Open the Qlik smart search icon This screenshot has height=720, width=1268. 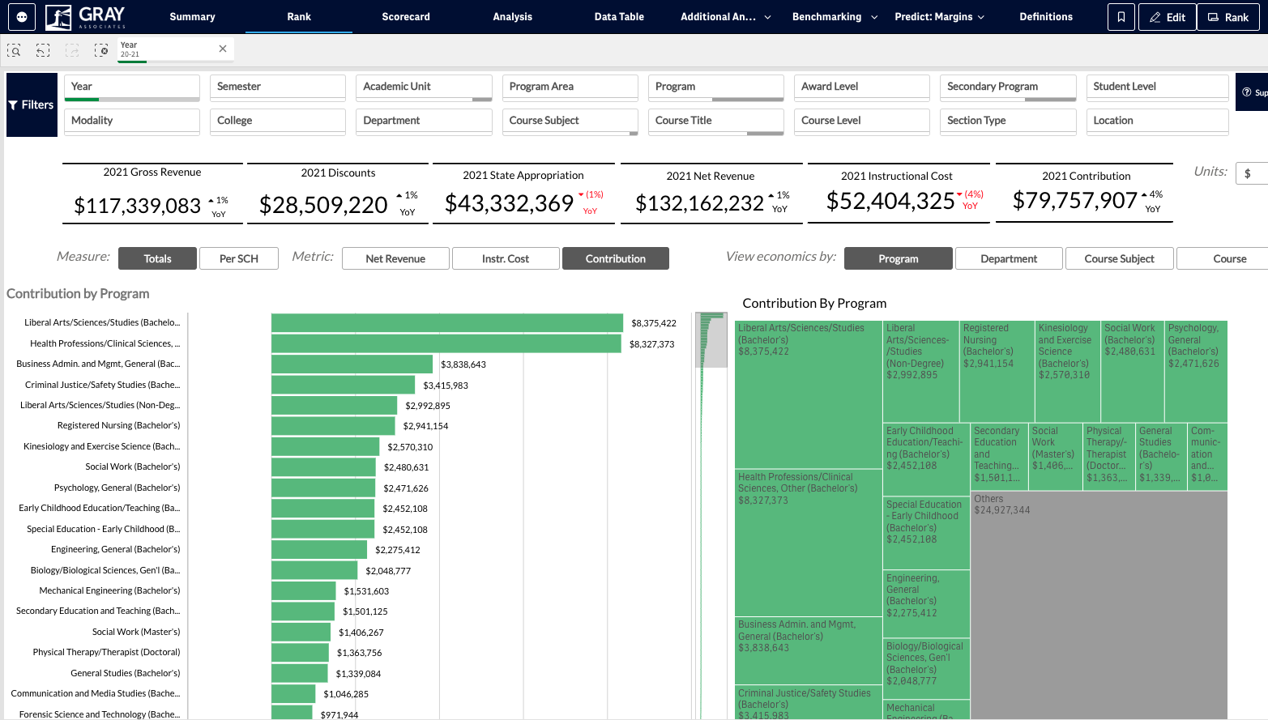[14, 50]
